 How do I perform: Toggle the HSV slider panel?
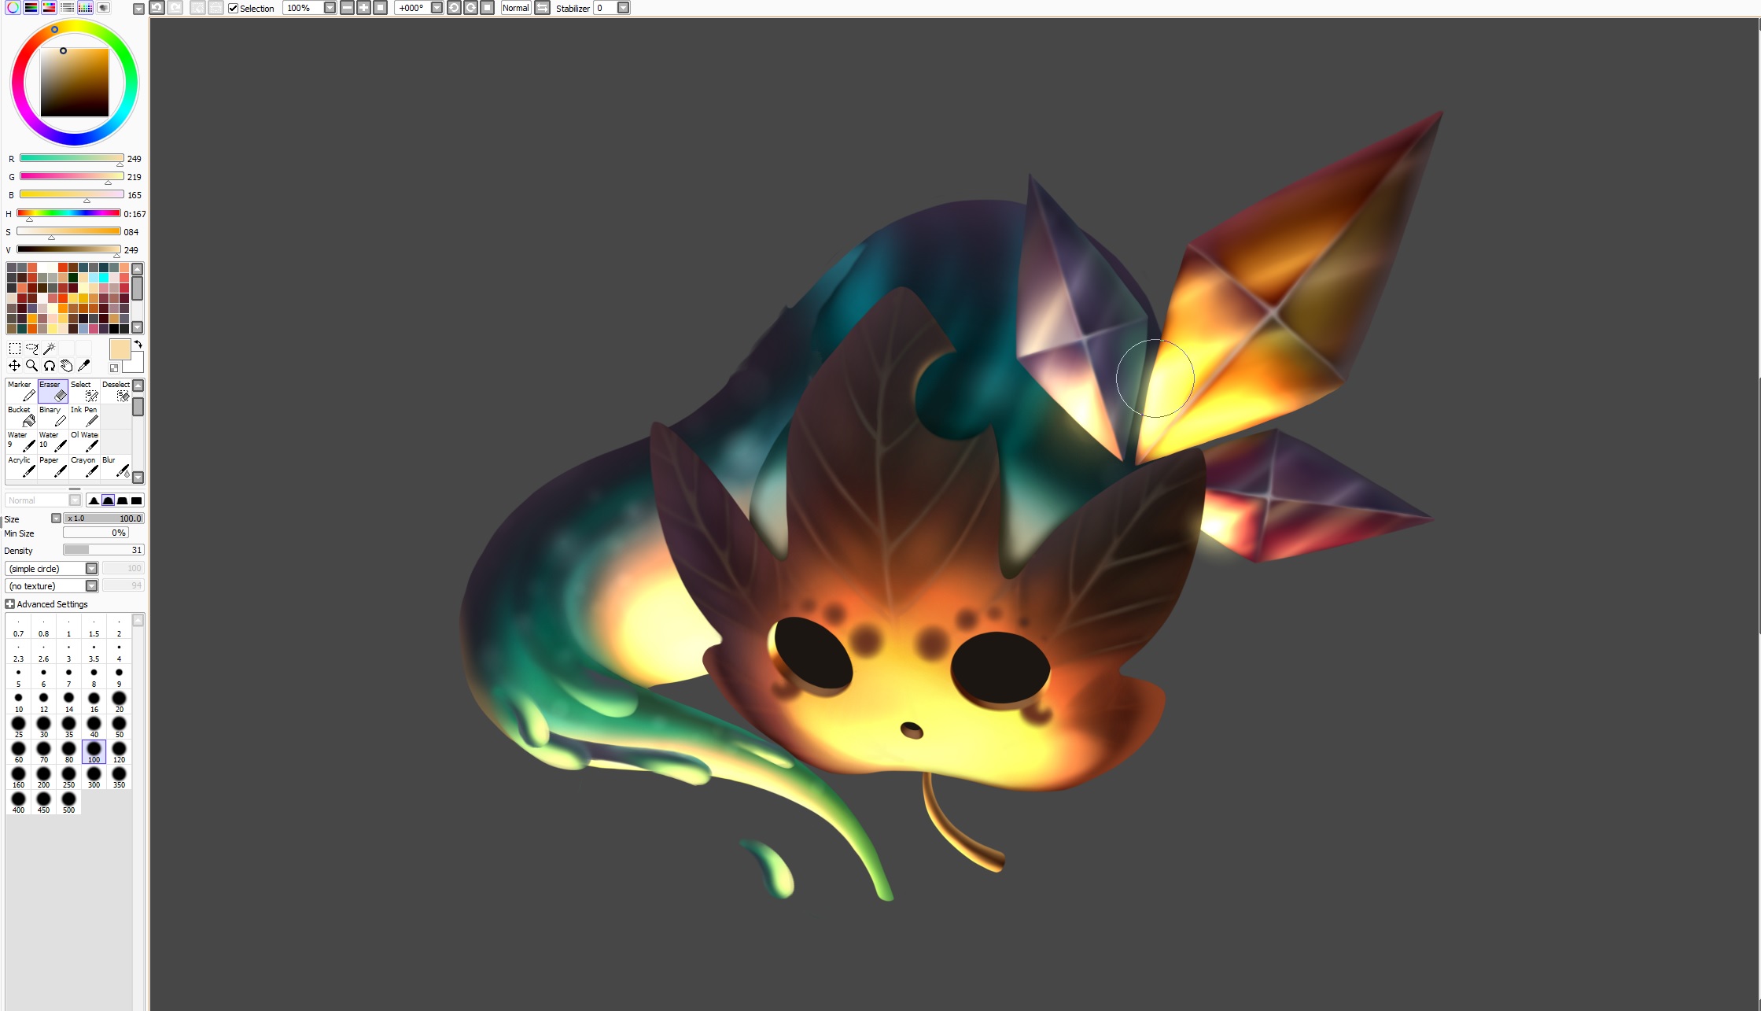click(x=49, y=8)
